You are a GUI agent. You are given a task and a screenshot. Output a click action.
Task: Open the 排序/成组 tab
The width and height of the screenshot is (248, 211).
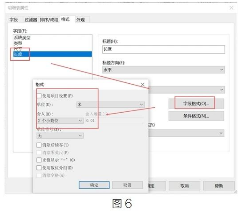click(x=49, y=20)
